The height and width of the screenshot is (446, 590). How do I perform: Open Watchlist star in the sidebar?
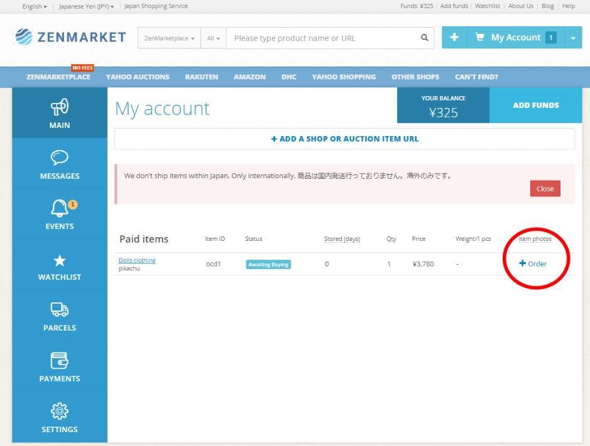[x=60, y=266]
